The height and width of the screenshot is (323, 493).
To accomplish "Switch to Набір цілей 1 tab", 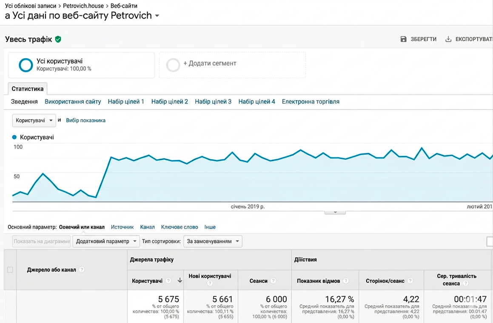I will 126,102.
